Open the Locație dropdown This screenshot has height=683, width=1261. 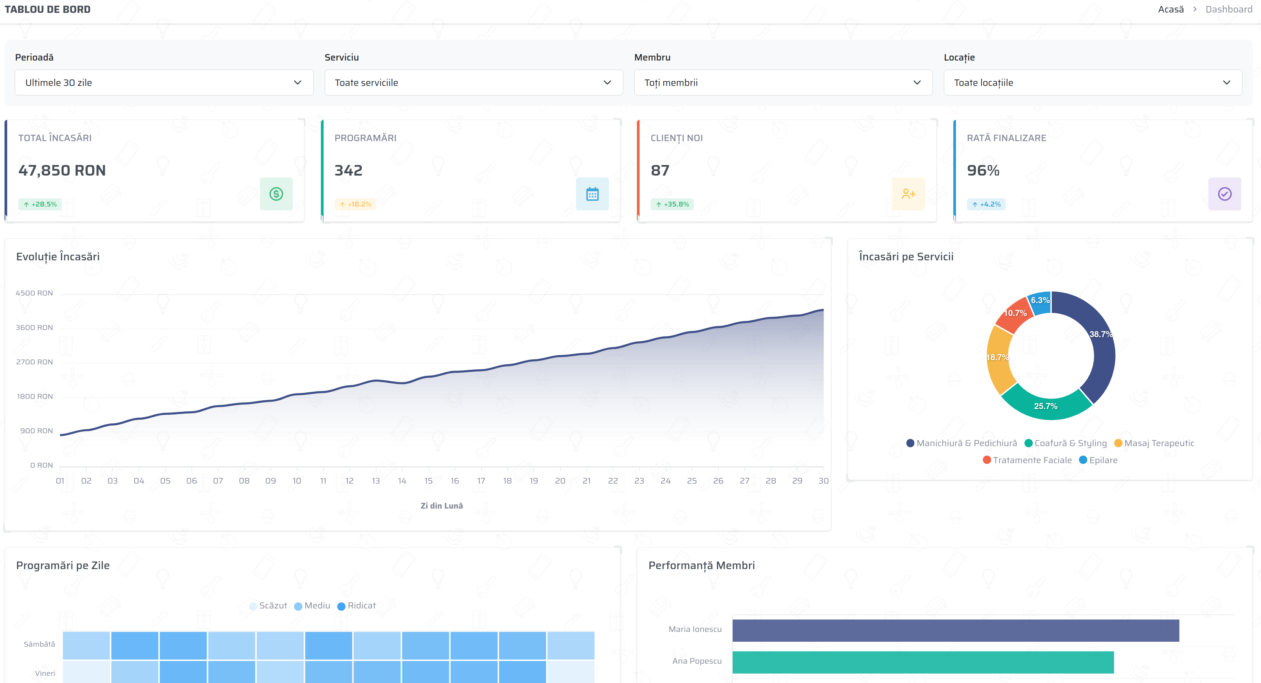pyautogui.click(x=1093, y=83)
